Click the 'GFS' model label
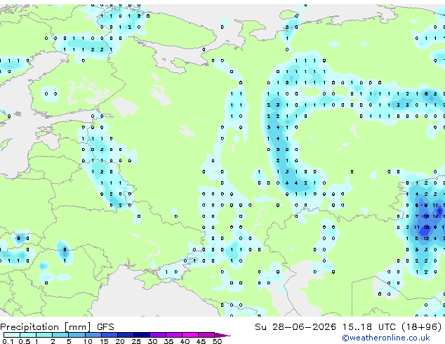This screenshot has height=344, width=445. 105,327
